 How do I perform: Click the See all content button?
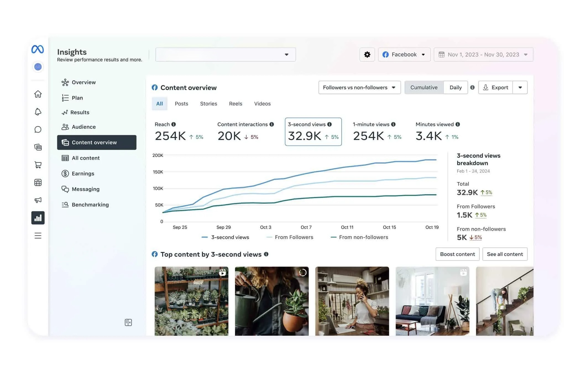[505, 254]
